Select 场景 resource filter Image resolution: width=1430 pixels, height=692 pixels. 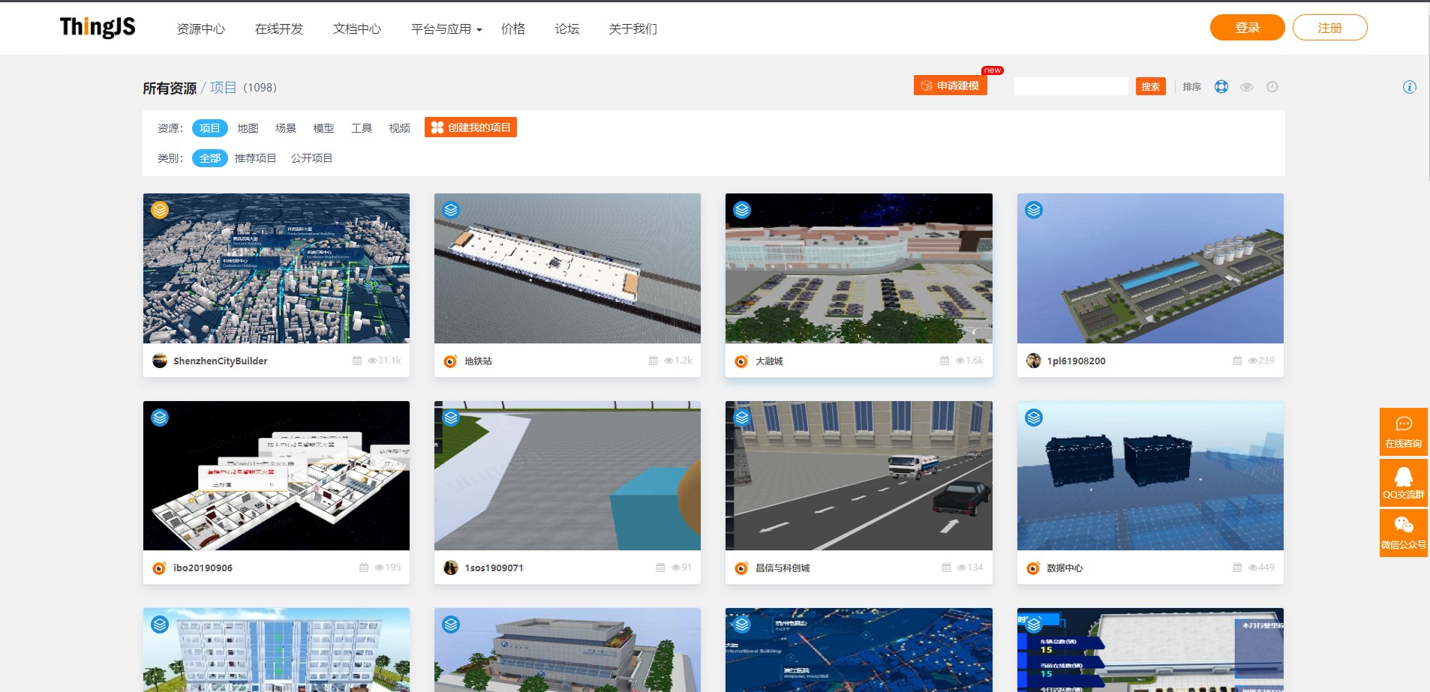(286, 128)
